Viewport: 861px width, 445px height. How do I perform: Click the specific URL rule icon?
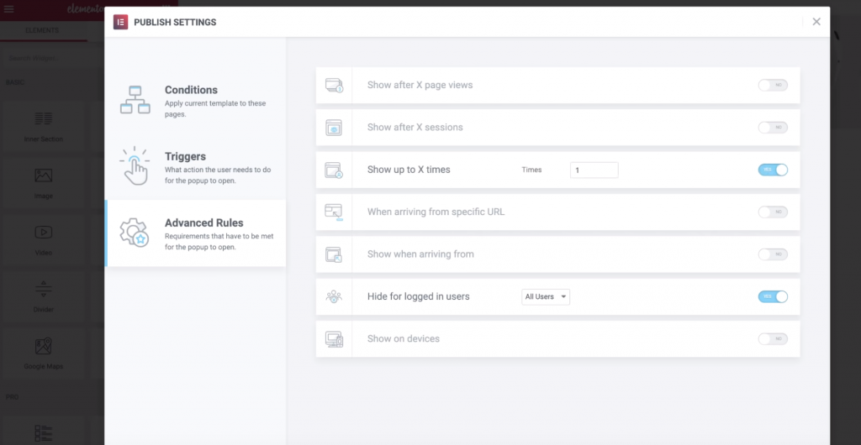point(334,212)
